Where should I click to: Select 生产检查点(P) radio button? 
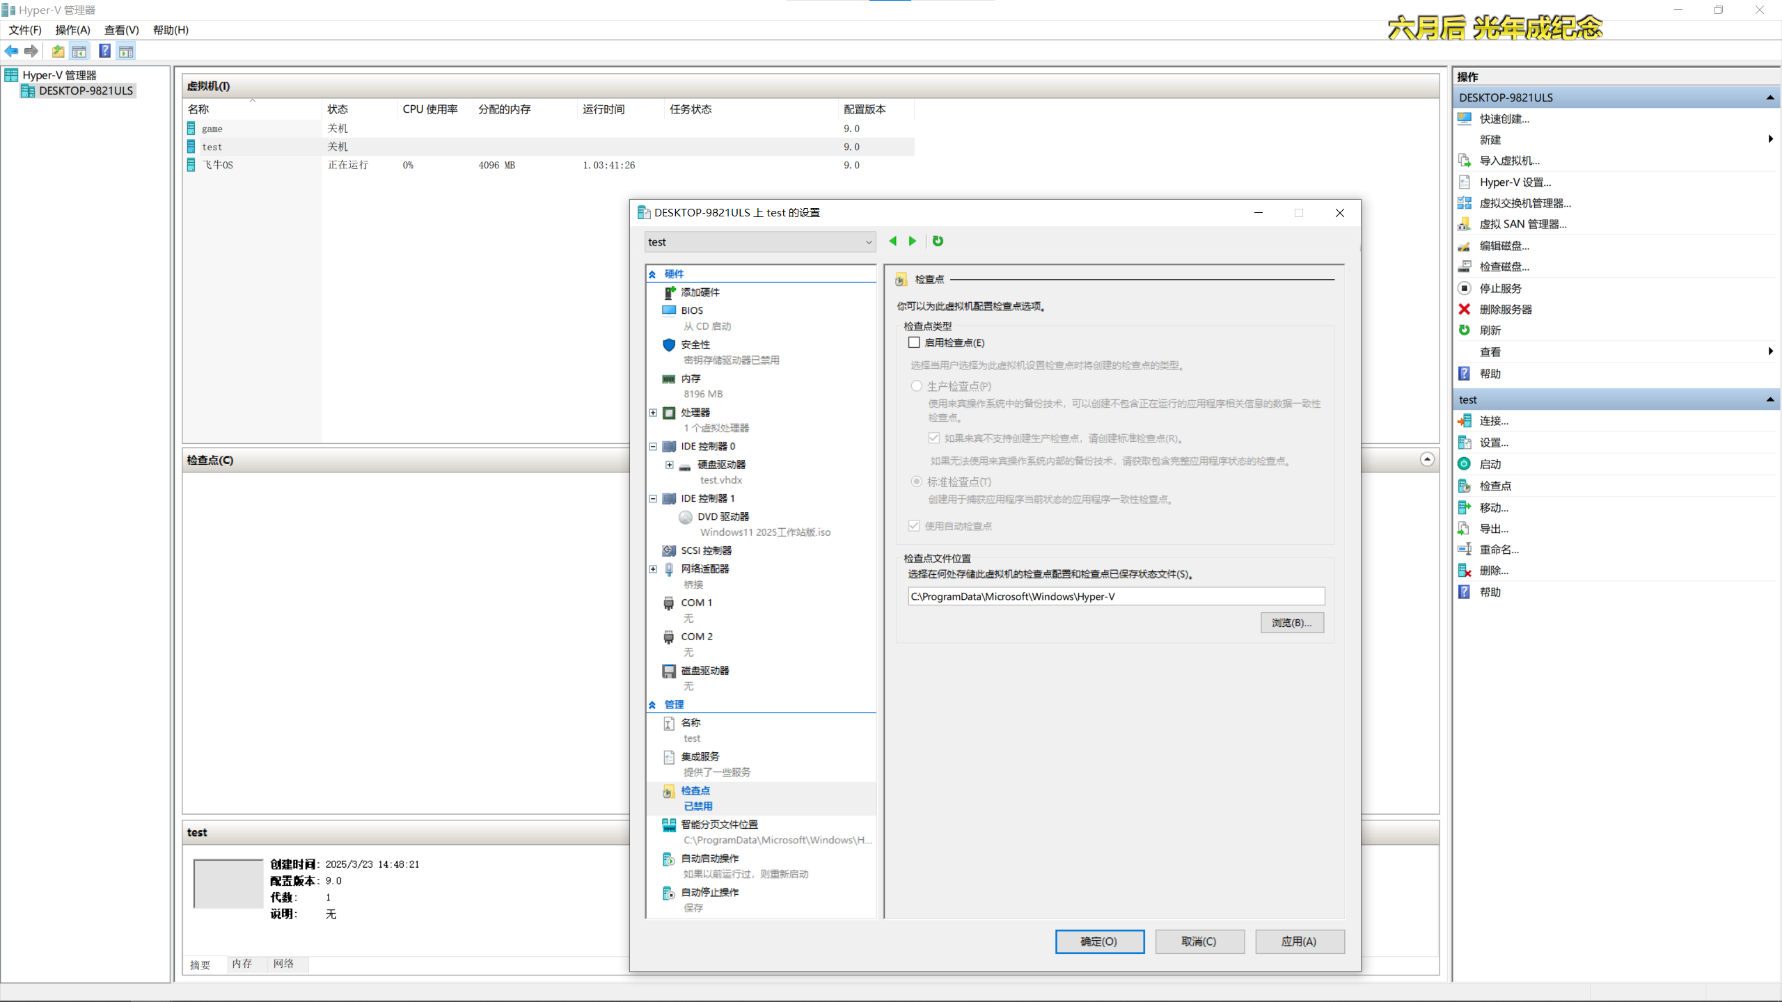(917, 386)
